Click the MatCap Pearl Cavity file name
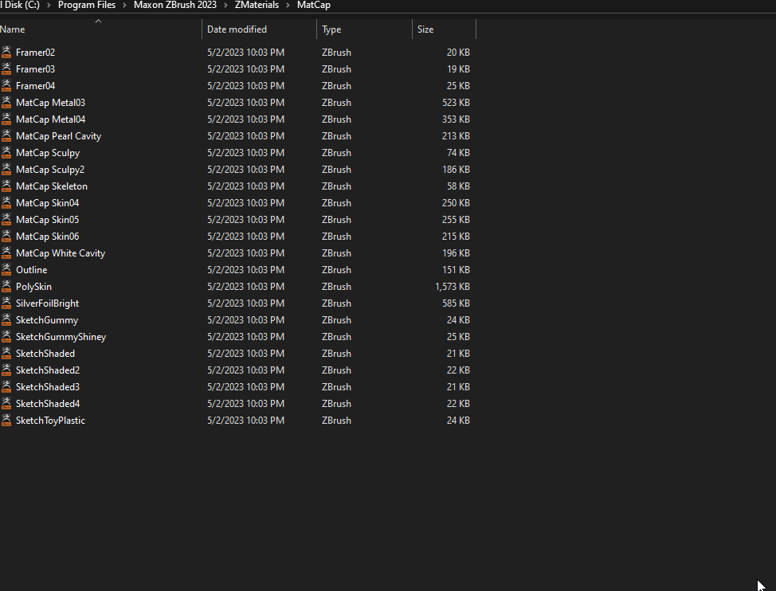Image resolution: width=776 pixels, height=591 pixels. point(58,135)
